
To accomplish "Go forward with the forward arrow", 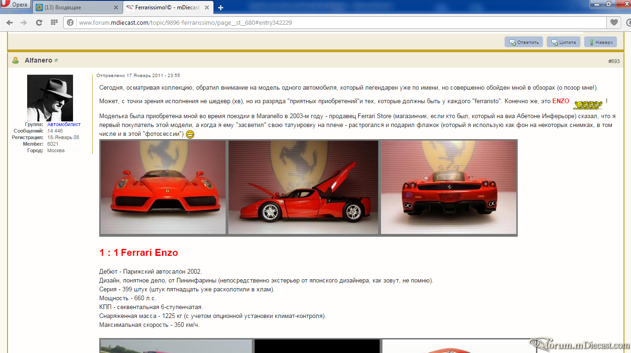I will 24,22.
